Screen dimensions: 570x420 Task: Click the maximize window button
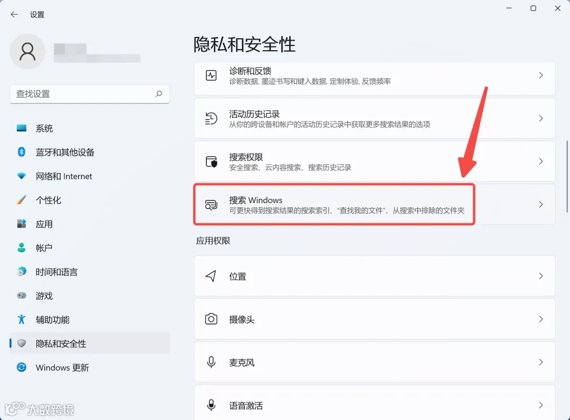[x=533, y=8]
